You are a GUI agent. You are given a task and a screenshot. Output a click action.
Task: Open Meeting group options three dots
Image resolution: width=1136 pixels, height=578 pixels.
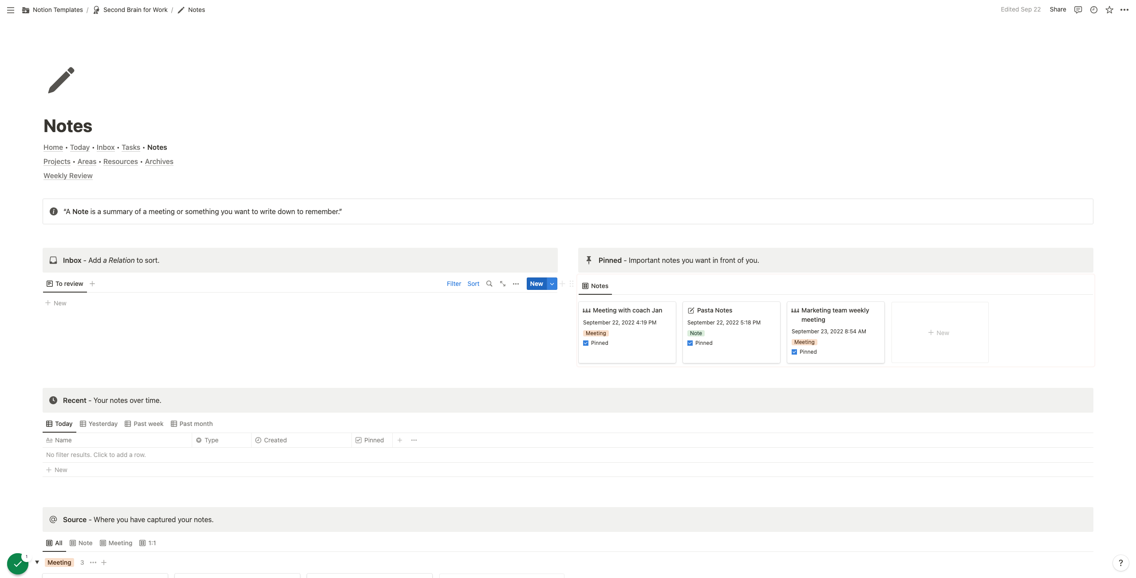[93, 562]
